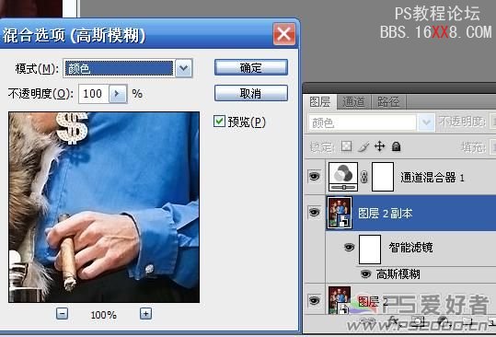Switch to the 通道 tab
This screenshot has height=337, width=496.
(353, 102)
